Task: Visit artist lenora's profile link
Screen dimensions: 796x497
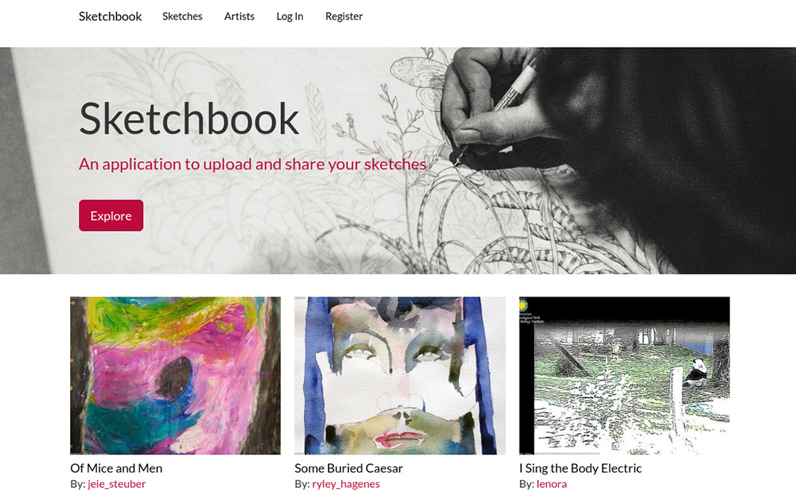Action: point(552,484)
